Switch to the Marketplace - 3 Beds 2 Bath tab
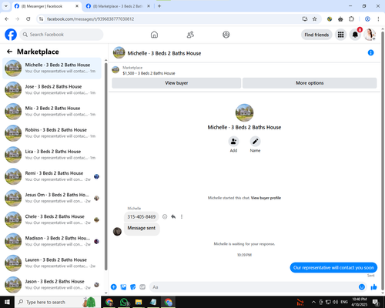This screenshot has height=308, width=385. (x=118, y=6)
